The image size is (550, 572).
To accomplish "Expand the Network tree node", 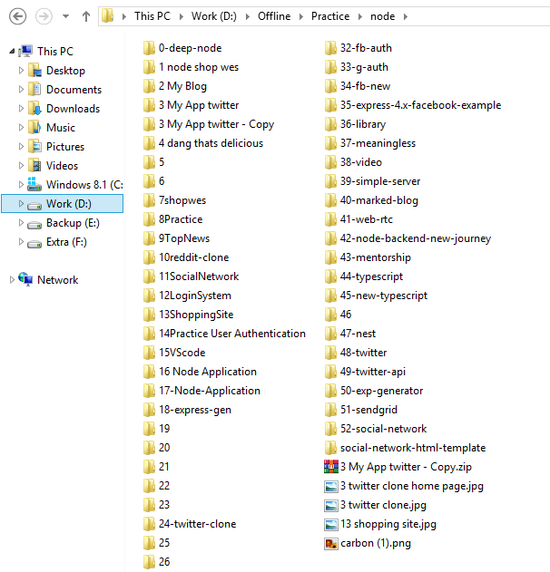I will pyautogui.click(x=12, y=280).
